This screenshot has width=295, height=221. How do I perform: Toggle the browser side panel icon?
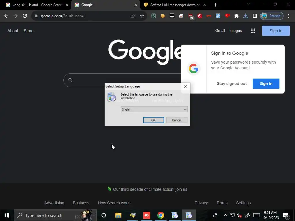pos(255,16)
